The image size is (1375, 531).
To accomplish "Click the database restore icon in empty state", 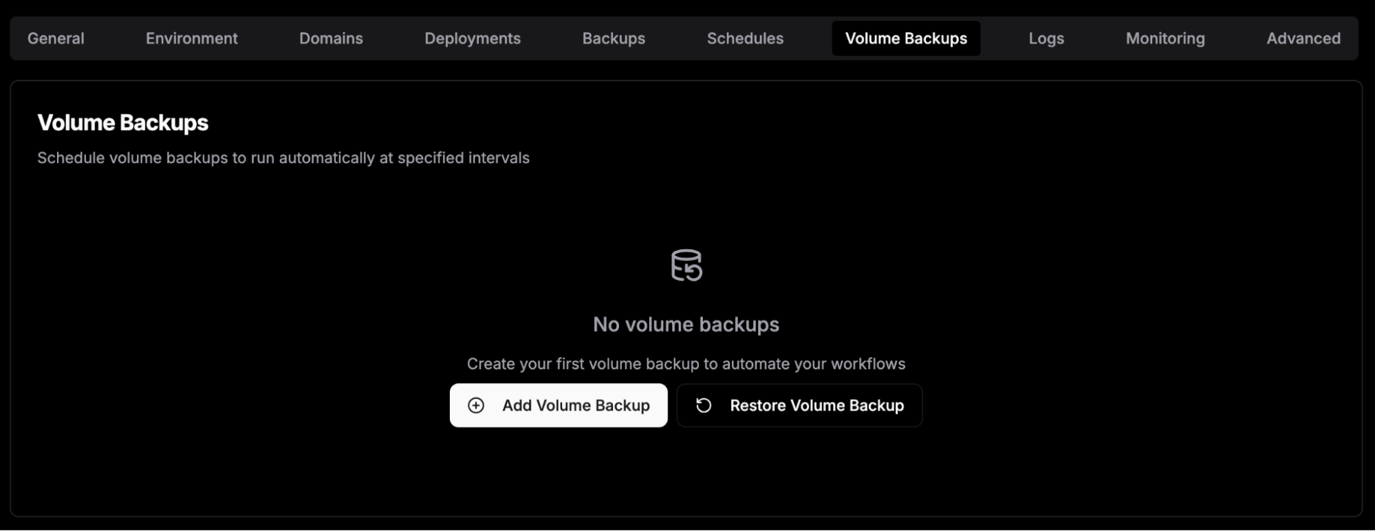I will (x=686, y=265).
